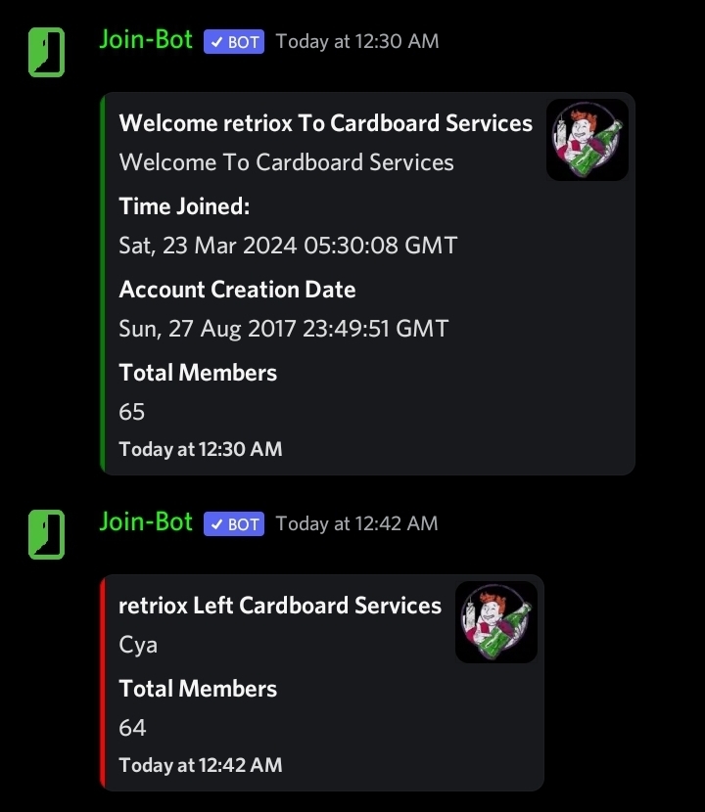
Task: Click the leave embed's character thumbnail
Action: point(495,621)
